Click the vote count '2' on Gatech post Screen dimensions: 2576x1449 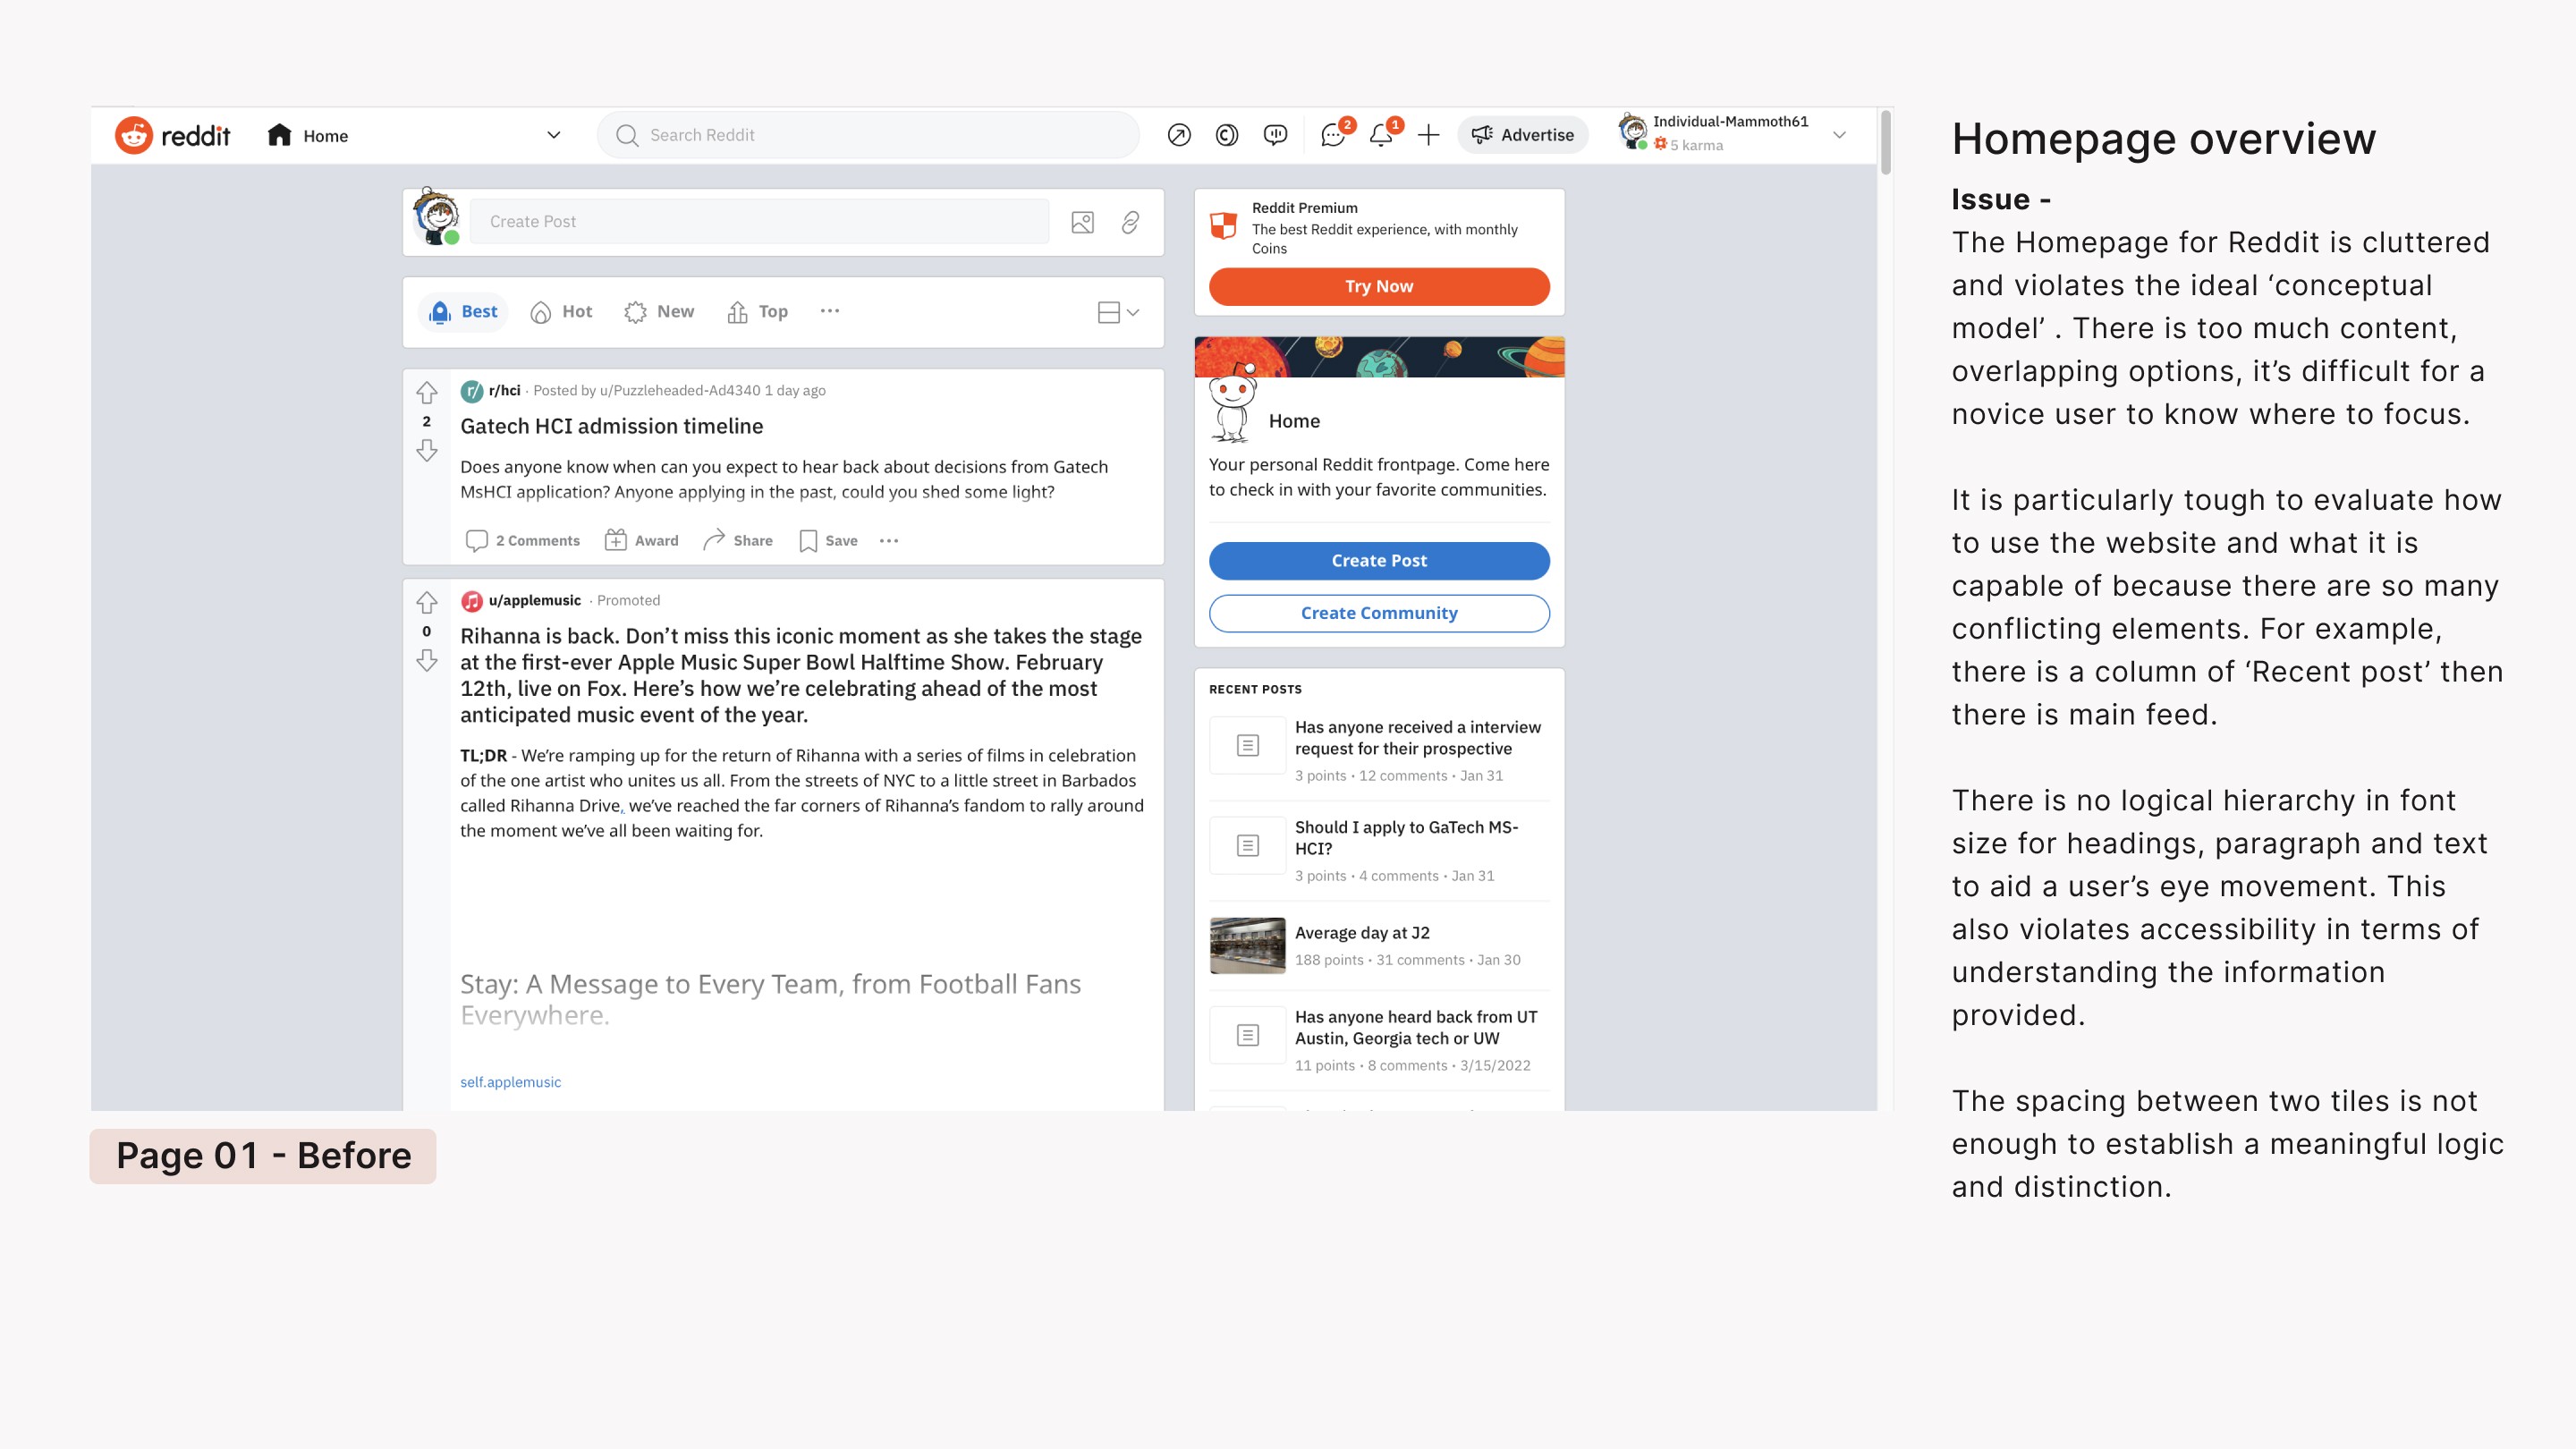click(427, 422)
